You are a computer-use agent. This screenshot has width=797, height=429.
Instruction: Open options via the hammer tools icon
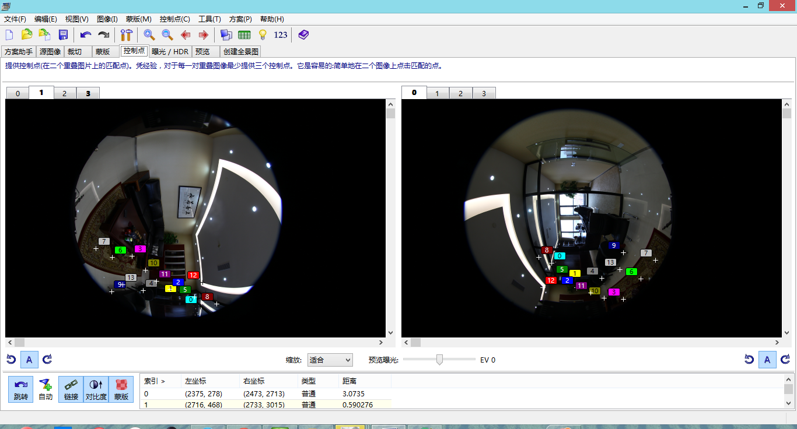126,35
